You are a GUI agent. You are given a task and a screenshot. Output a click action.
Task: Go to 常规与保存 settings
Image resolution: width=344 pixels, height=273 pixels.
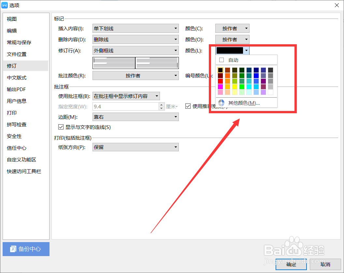[x=26, y=43]
